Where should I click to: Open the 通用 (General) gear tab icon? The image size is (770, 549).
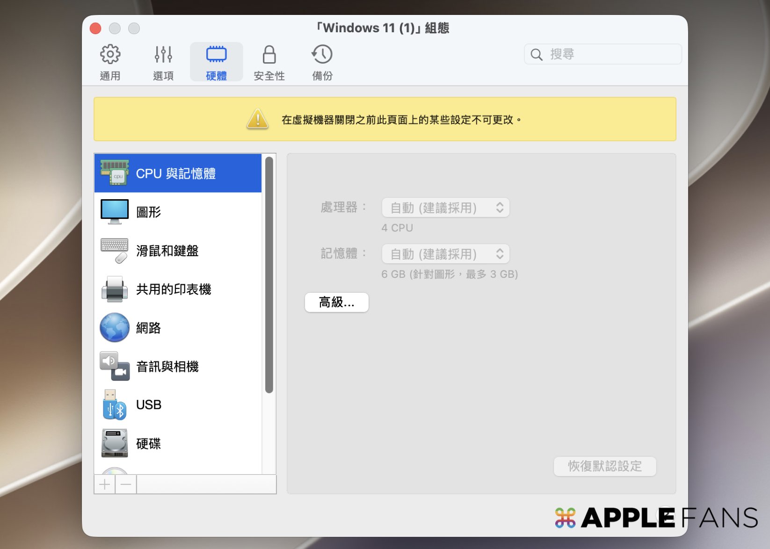click(110, 54)
